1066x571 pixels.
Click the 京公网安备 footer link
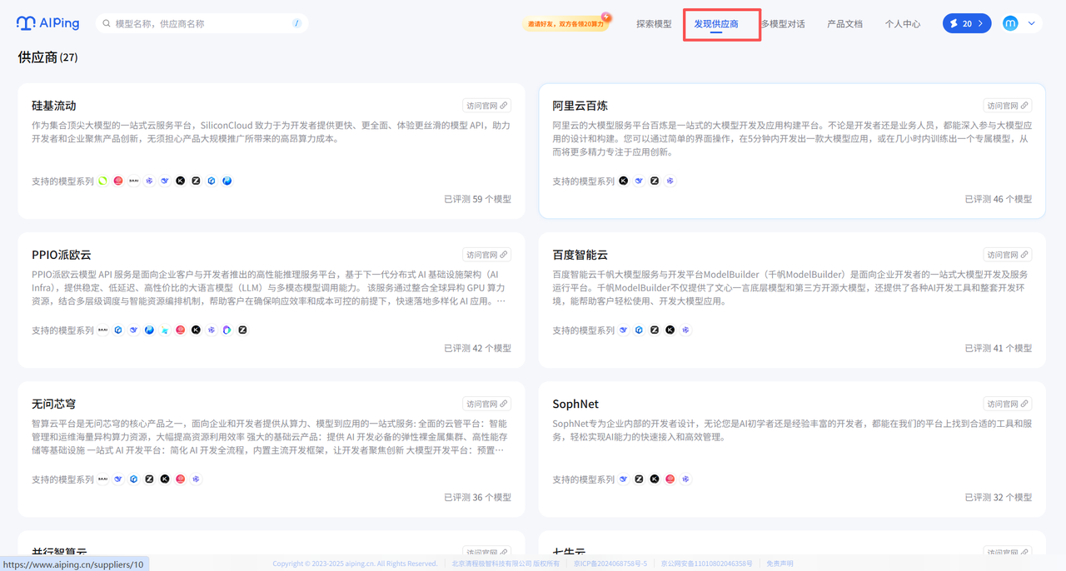point(706,564)
